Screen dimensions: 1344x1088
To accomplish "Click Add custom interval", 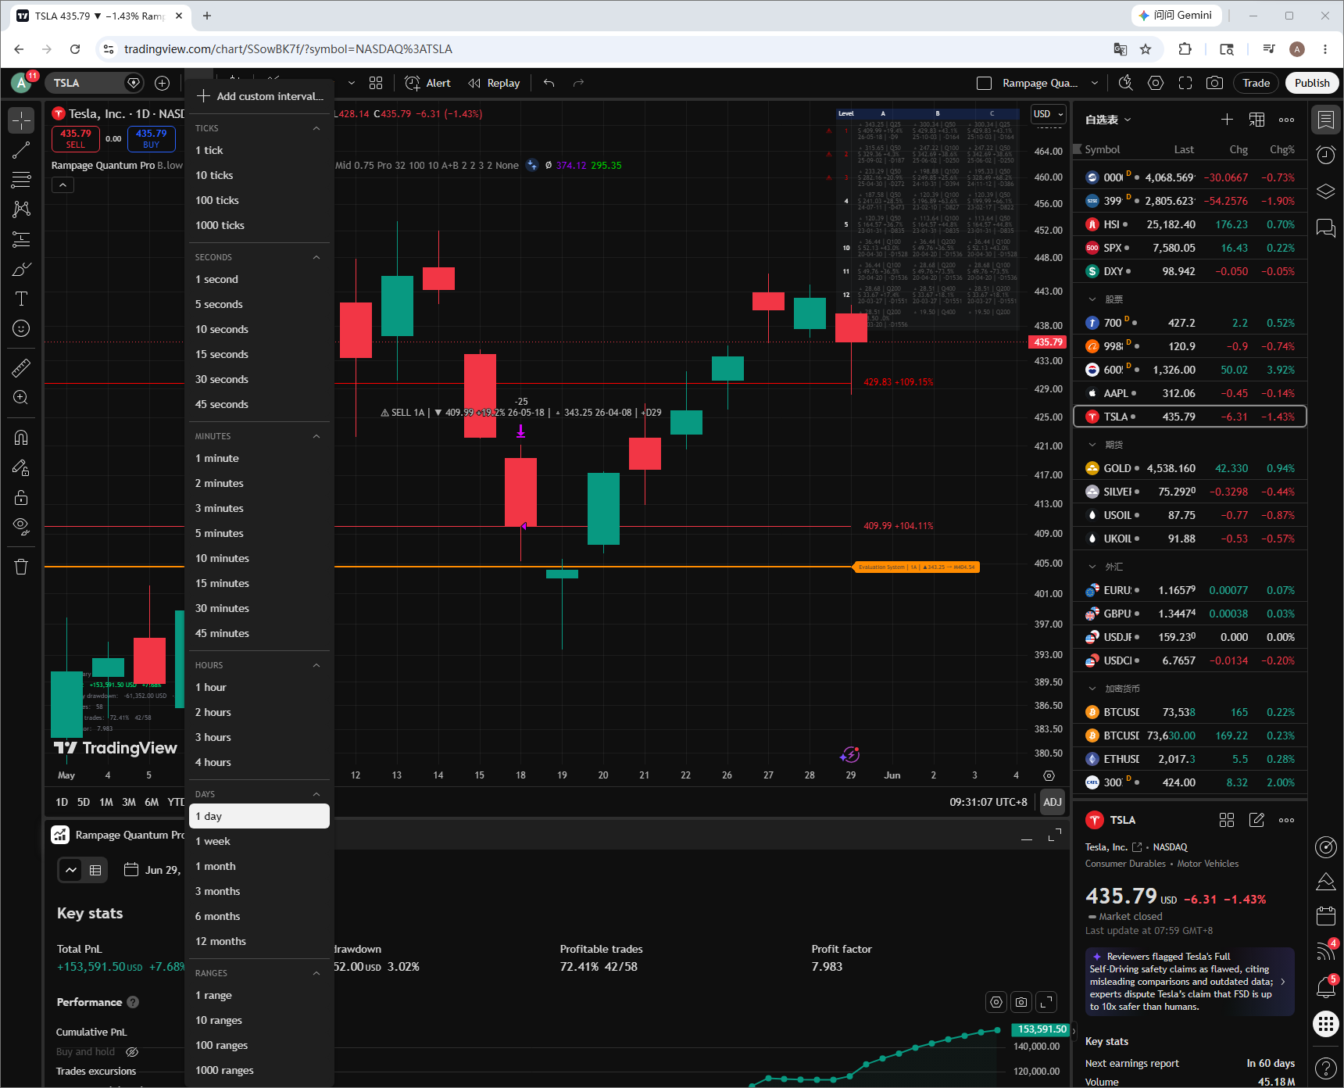I will [259, 96].
